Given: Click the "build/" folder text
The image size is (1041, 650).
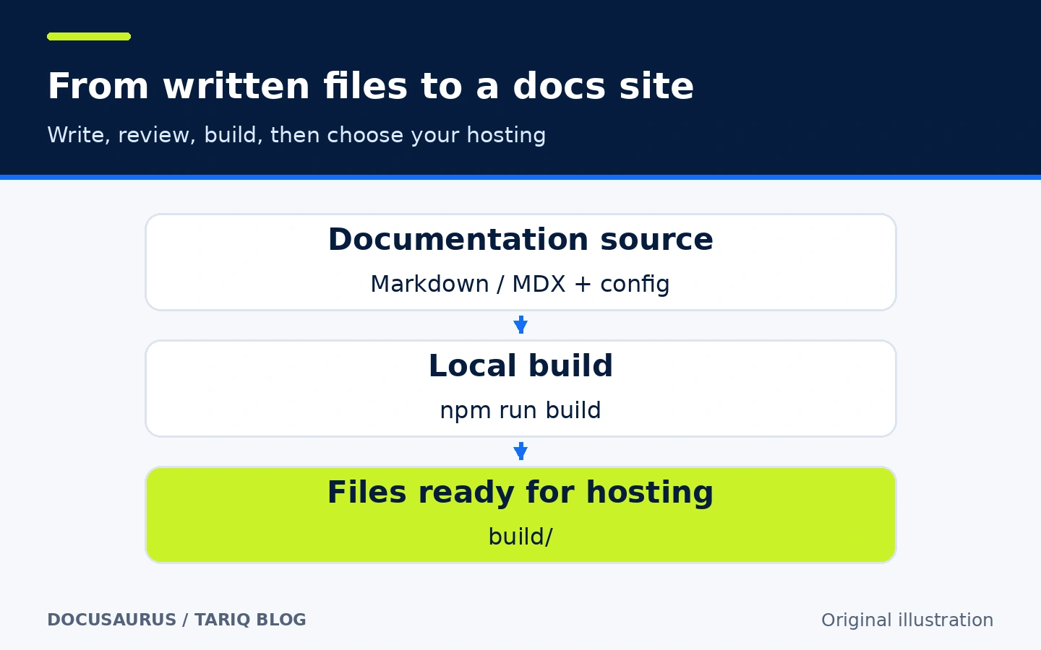Looking at the screenshot, I should (x=520, y=537).
